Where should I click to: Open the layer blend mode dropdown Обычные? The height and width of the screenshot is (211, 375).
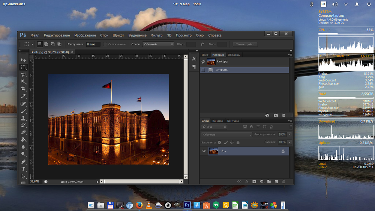click(x=227, y=135)
